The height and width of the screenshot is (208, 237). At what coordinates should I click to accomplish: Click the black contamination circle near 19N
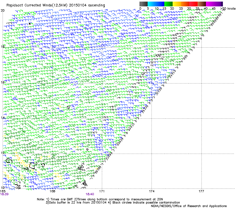[29, 24]
